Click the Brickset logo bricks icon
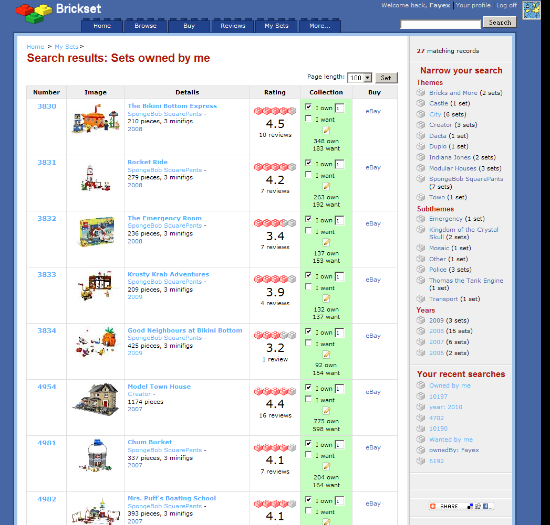 34,13
